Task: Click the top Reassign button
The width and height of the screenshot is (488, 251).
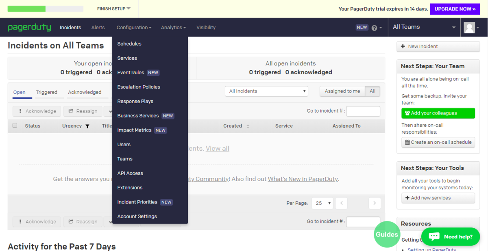Action: click(x=83, y=111)
